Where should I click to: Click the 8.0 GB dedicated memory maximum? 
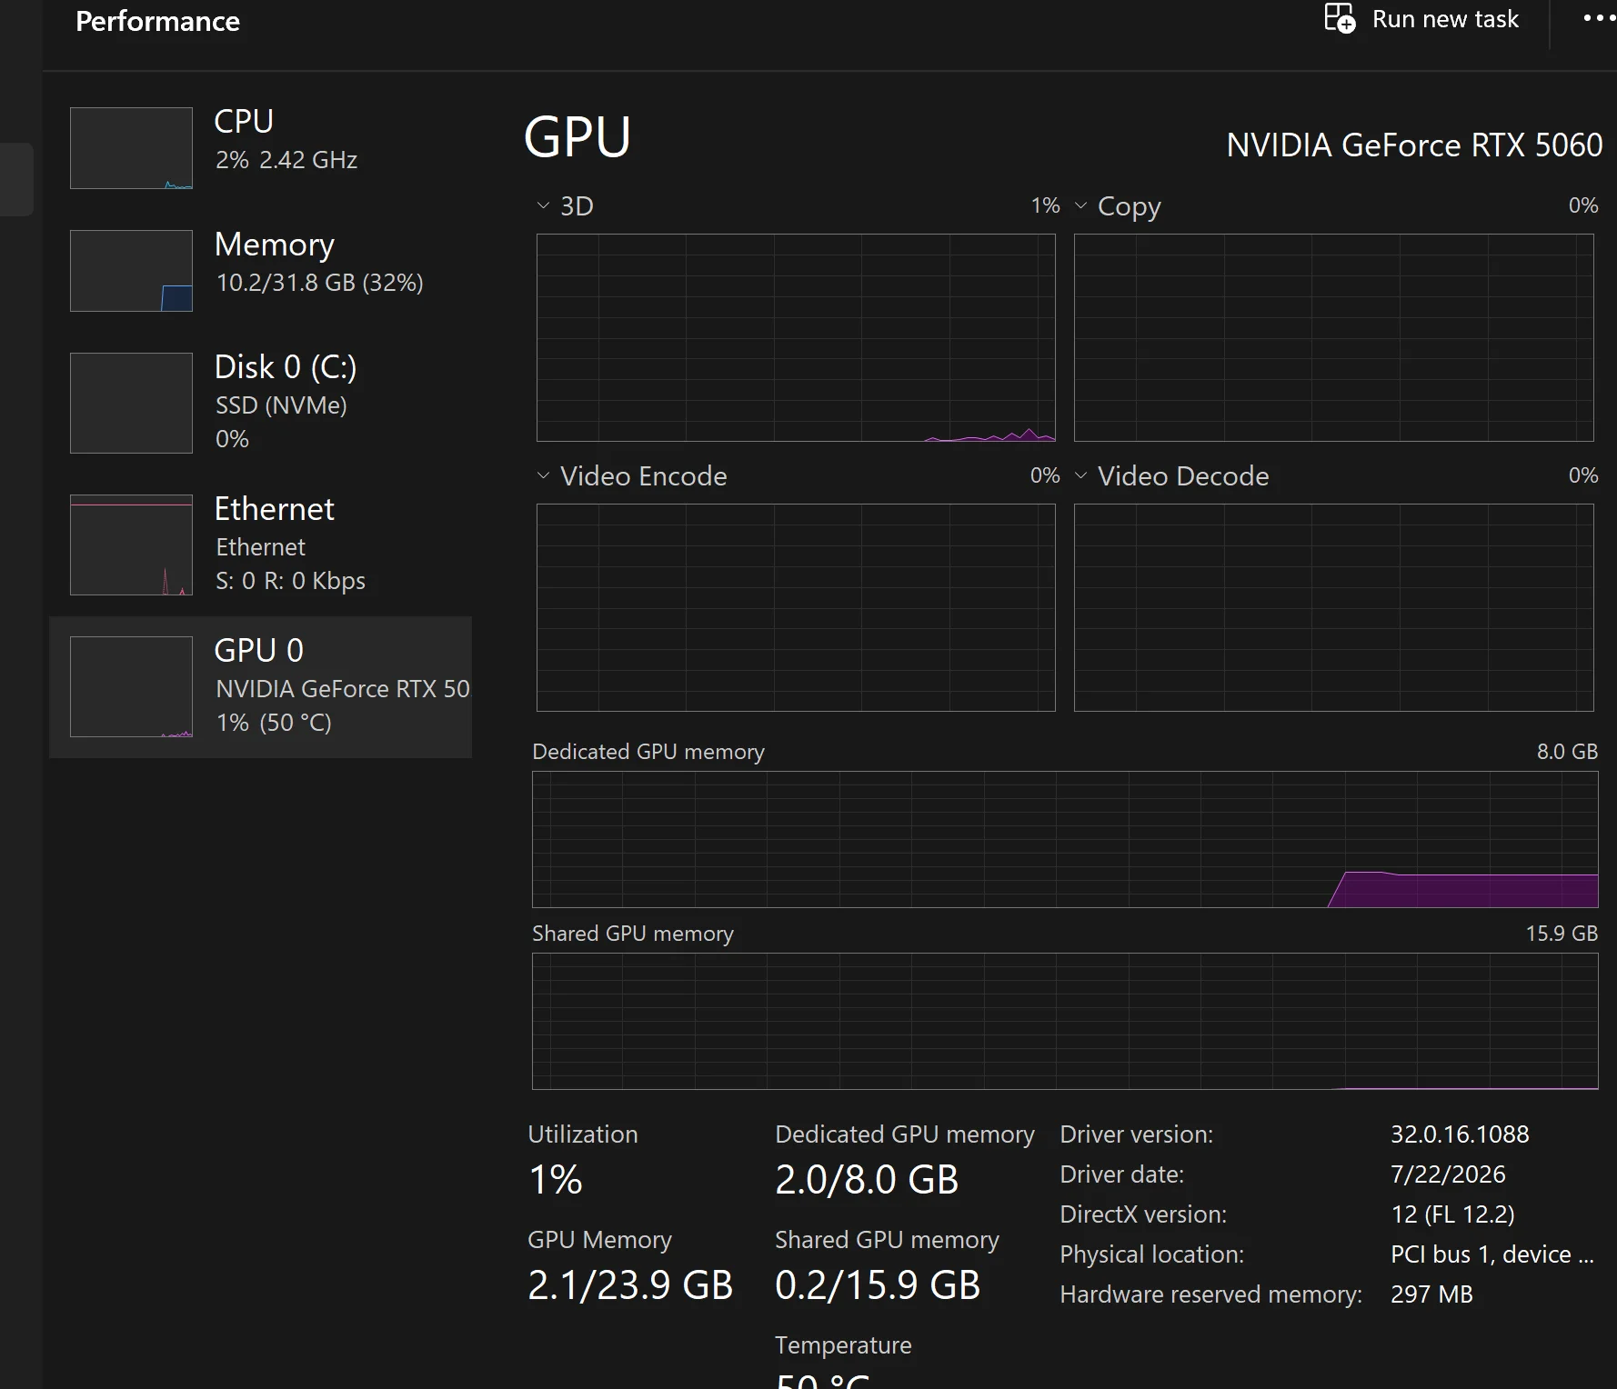pyautogui.click(x=1567, y=752)
